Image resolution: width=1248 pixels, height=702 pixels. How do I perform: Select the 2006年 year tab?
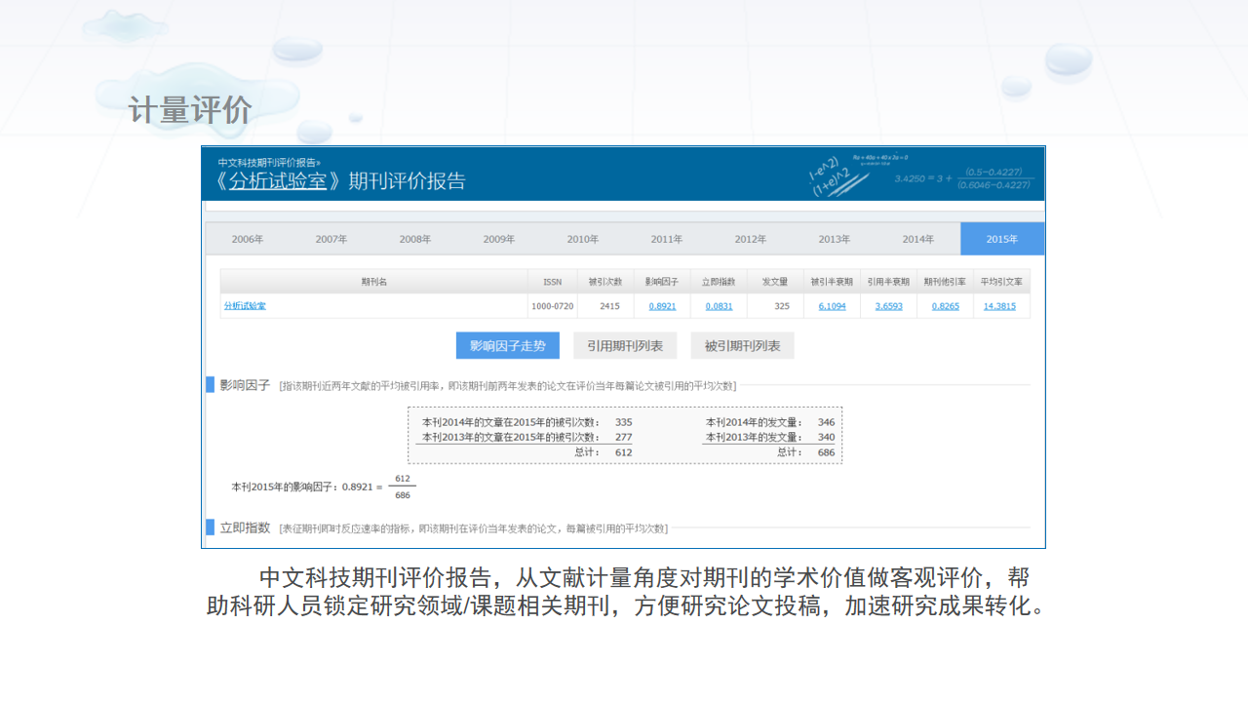tap(247, 239)
